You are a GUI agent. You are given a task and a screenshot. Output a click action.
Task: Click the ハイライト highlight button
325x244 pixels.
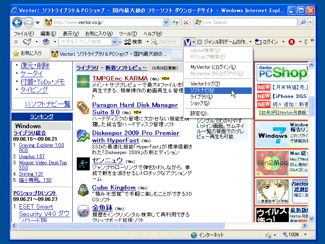[165, 42]
